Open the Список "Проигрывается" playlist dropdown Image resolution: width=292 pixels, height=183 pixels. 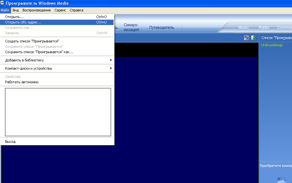pyautogui.click(x=276, y=38)
